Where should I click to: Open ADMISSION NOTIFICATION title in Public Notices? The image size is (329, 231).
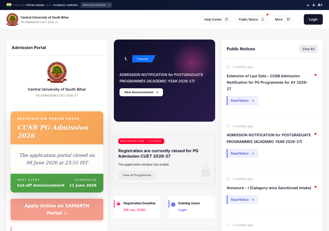pyautogui.click(x=269, y=138)
